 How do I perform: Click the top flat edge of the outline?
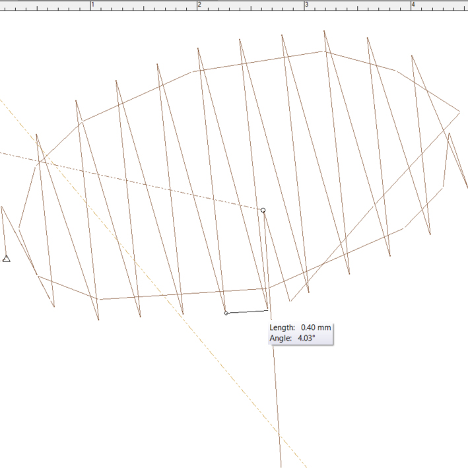point(257,60)
